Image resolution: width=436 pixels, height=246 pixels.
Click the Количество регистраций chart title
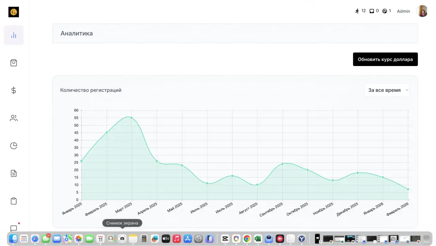click(91, 90)
